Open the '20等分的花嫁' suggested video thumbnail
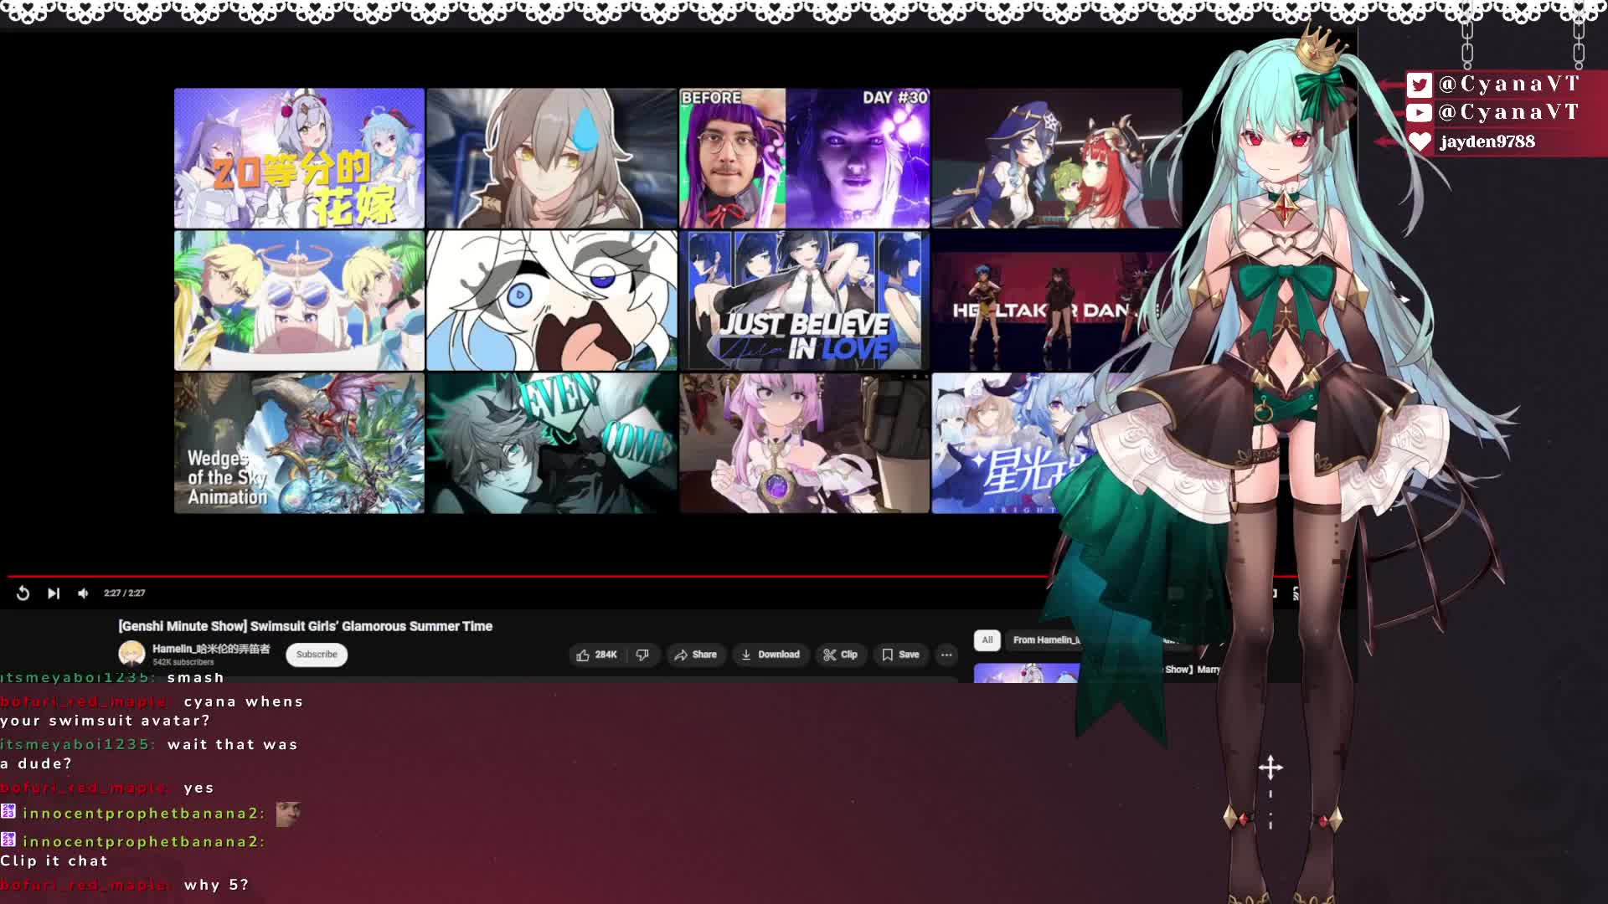The width and height of the screenshot is (1608, 904). 299,158
